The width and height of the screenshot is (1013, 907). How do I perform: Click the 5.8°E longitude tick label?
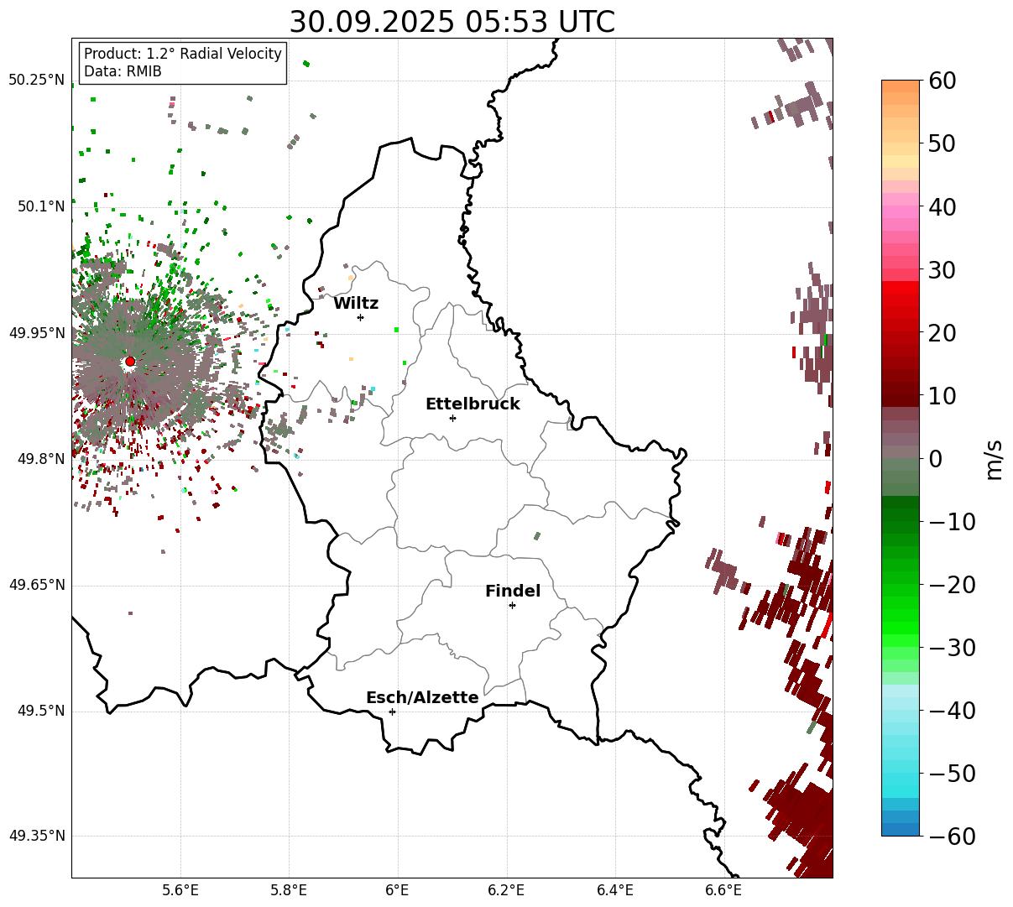click(289, 890)
